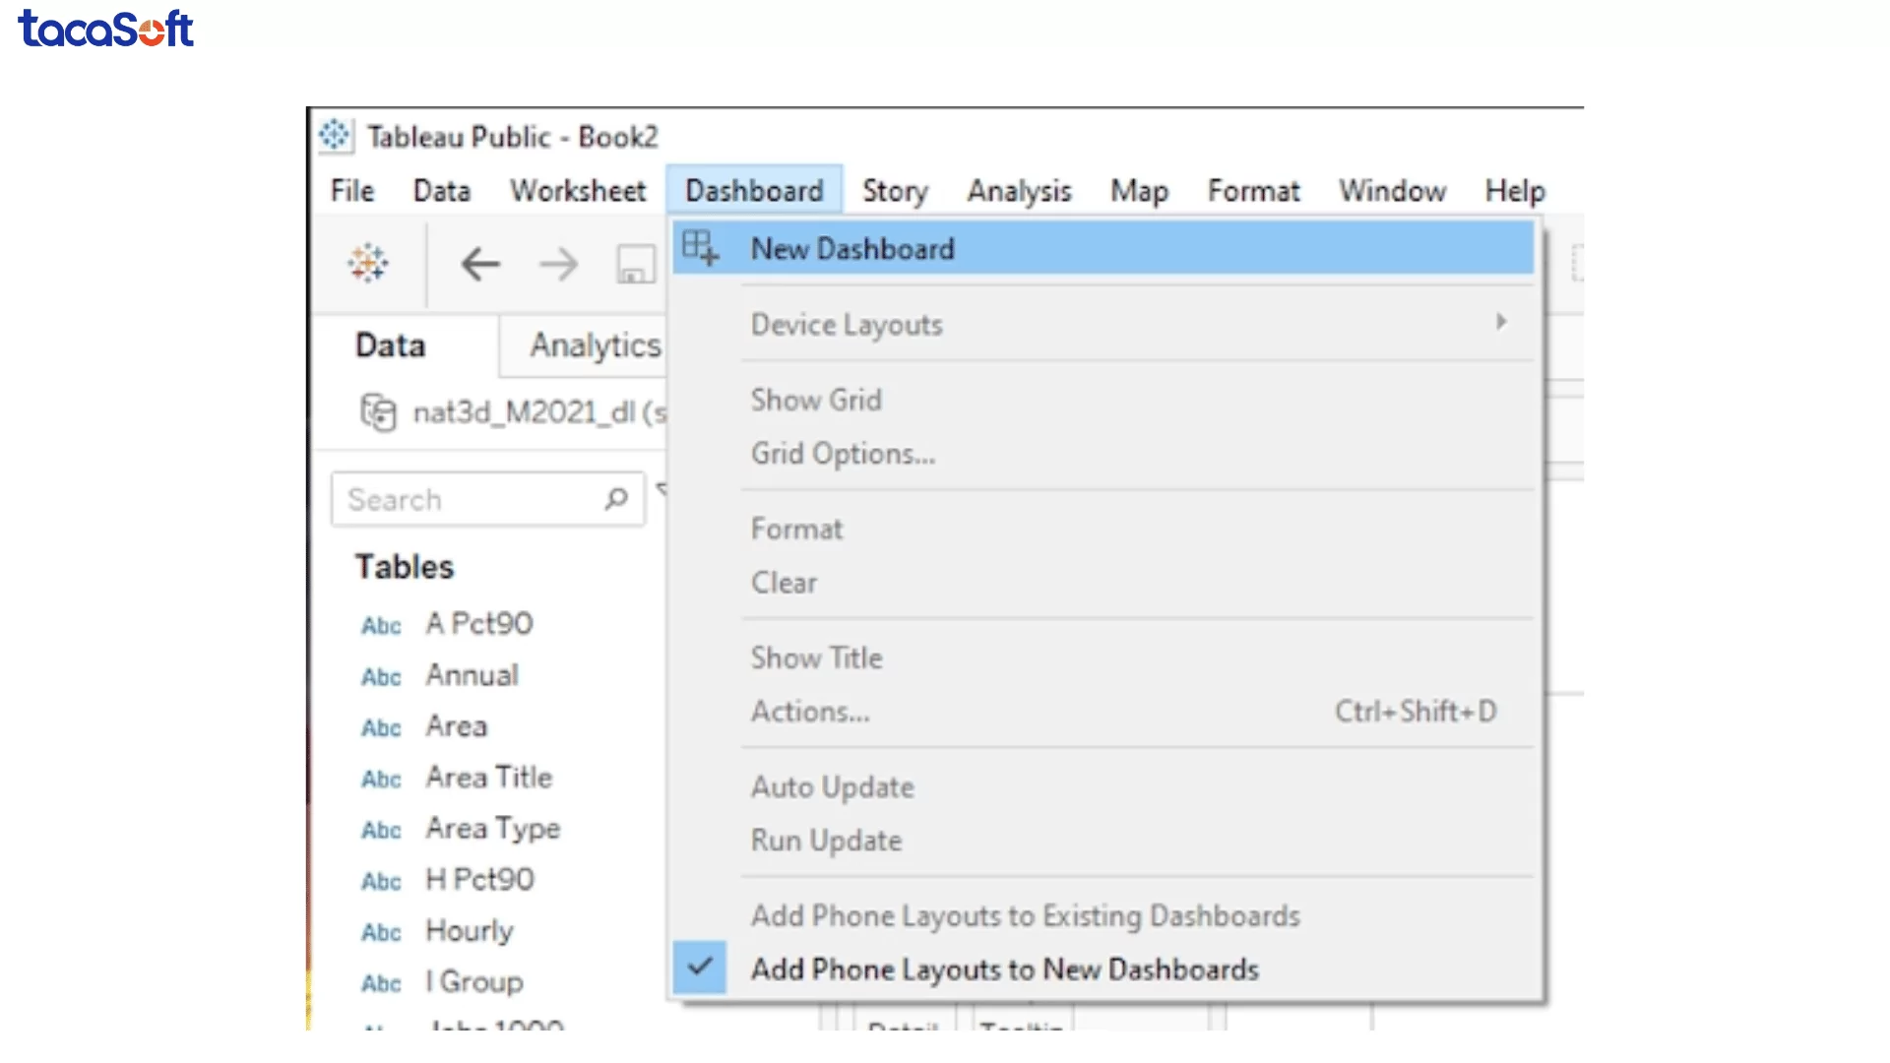The height and width of the screenshot is (1063, 1890).
Task: Switch to the Analytics tab
Action: coord(595,345)
